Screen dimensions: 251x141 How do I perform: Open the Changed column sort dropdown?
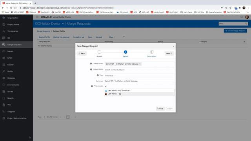click(244, 42)
